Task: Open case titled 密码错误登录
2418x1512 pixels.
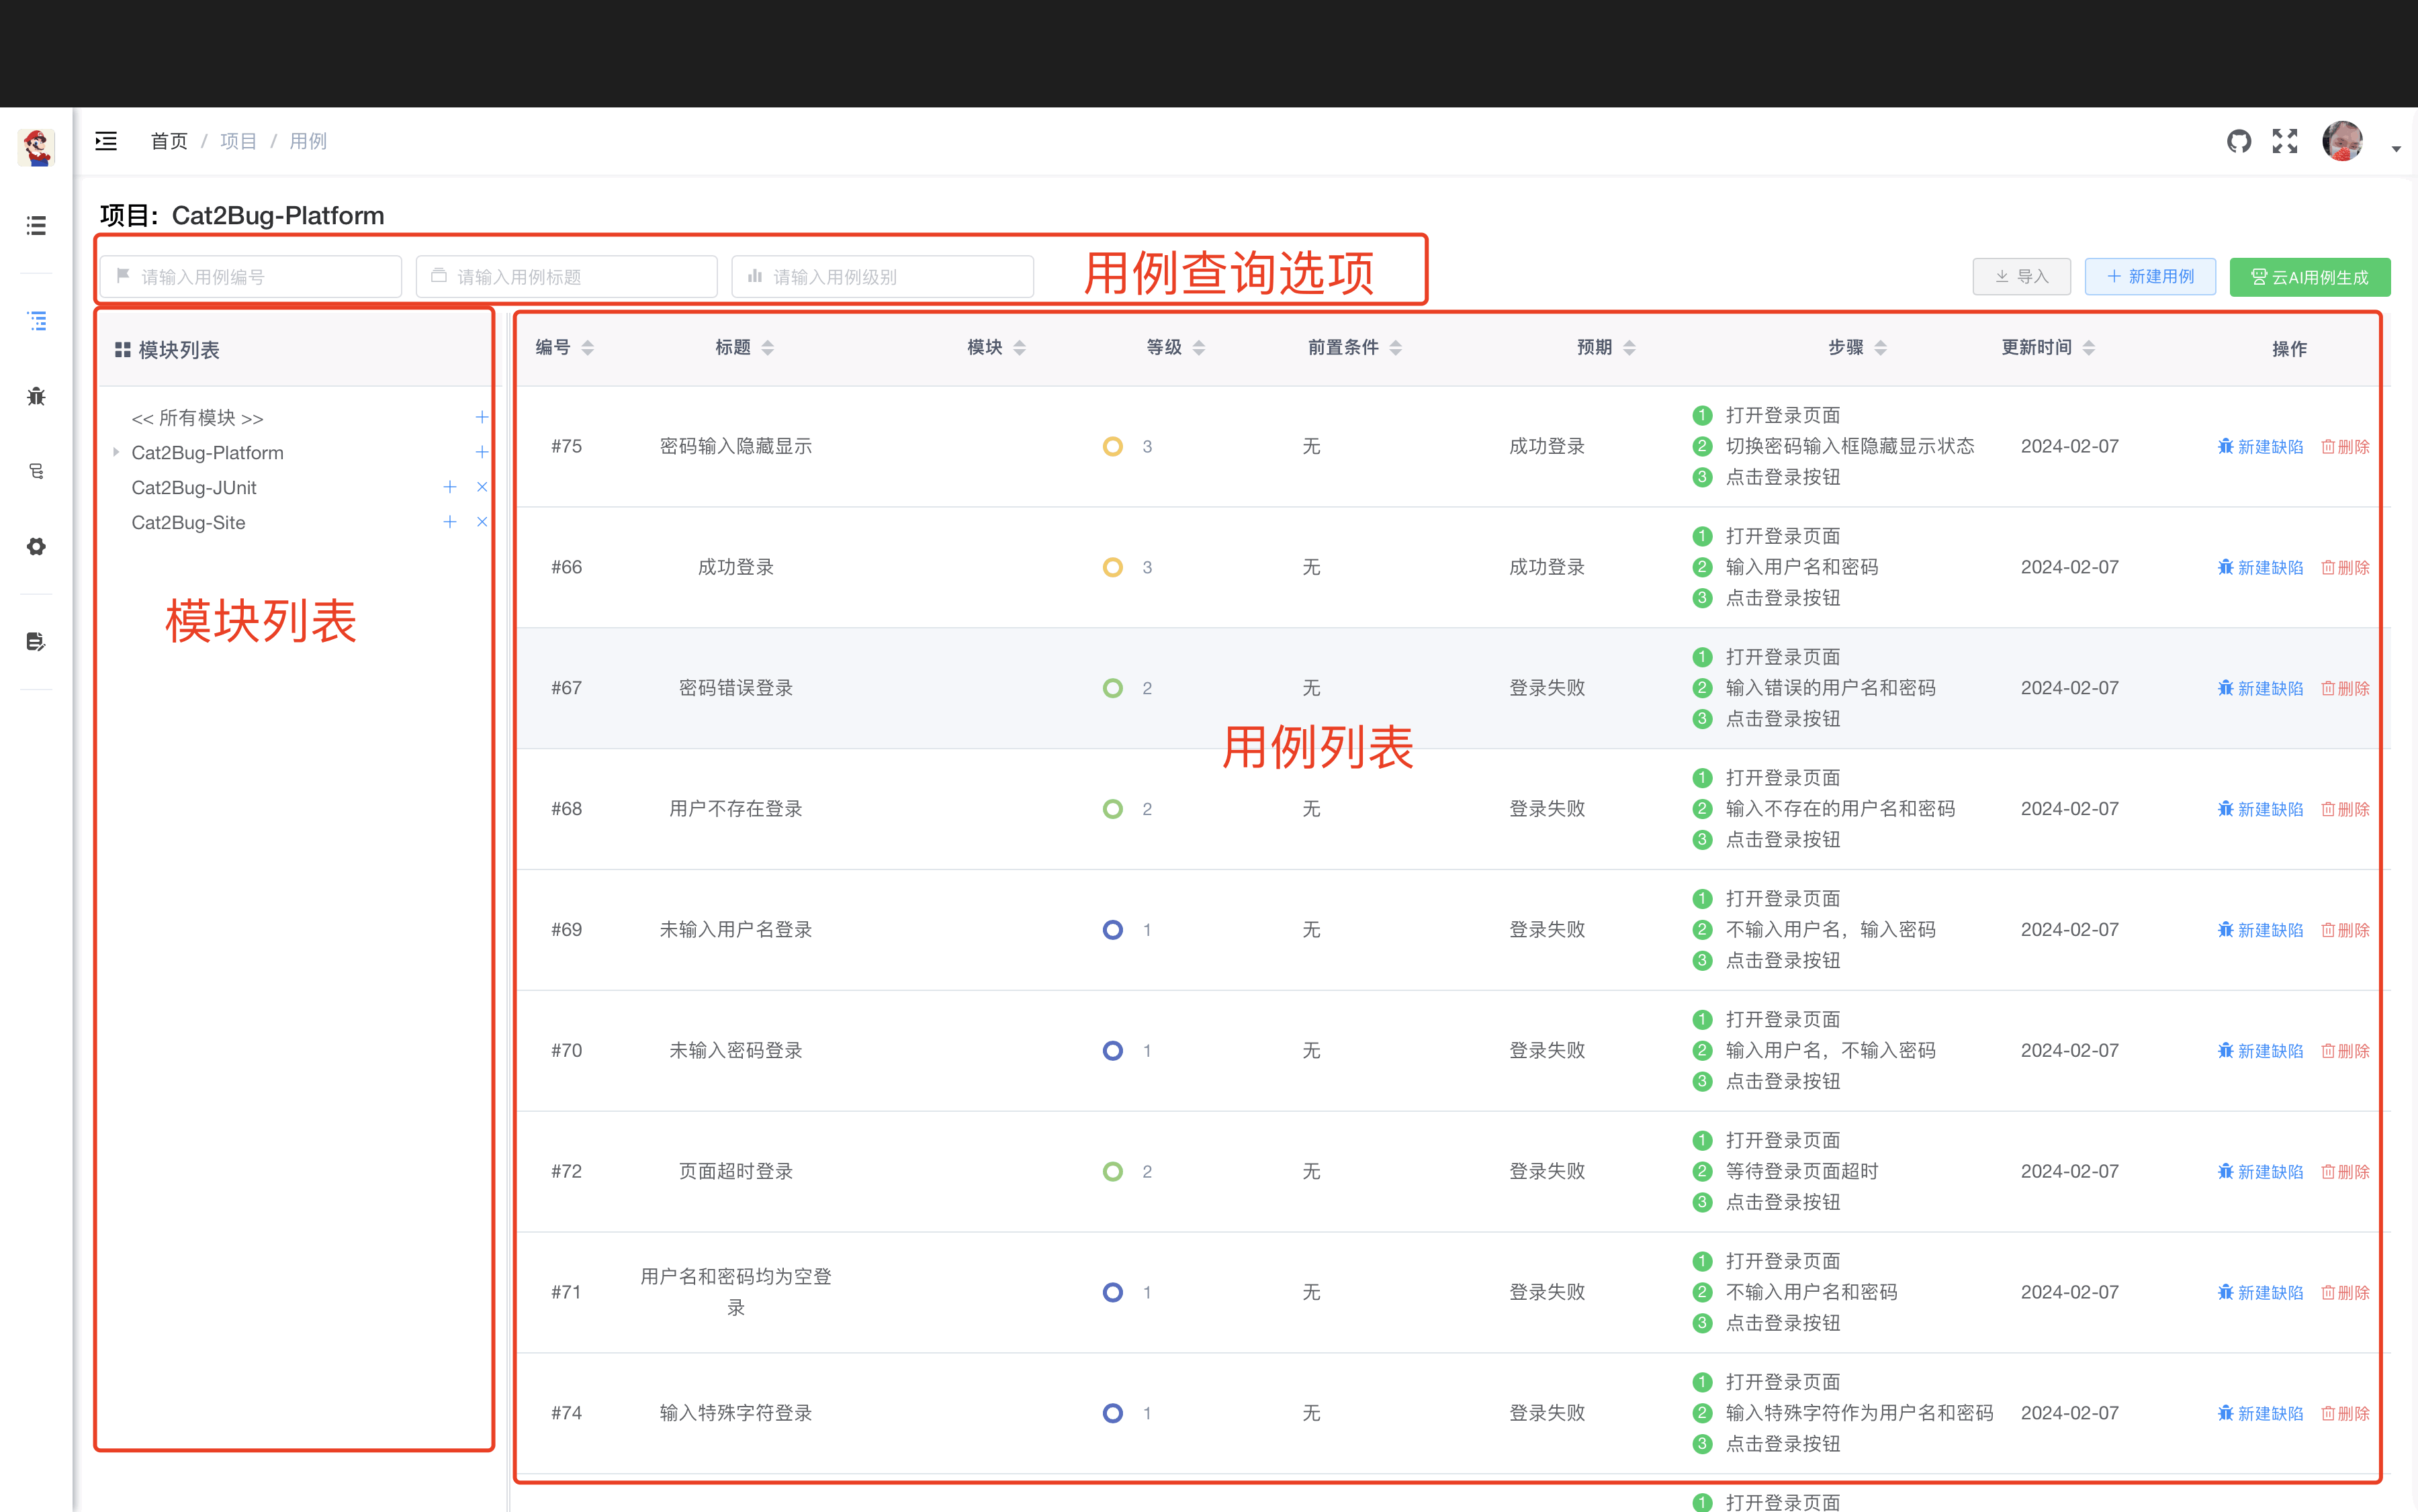Action: 735,688
